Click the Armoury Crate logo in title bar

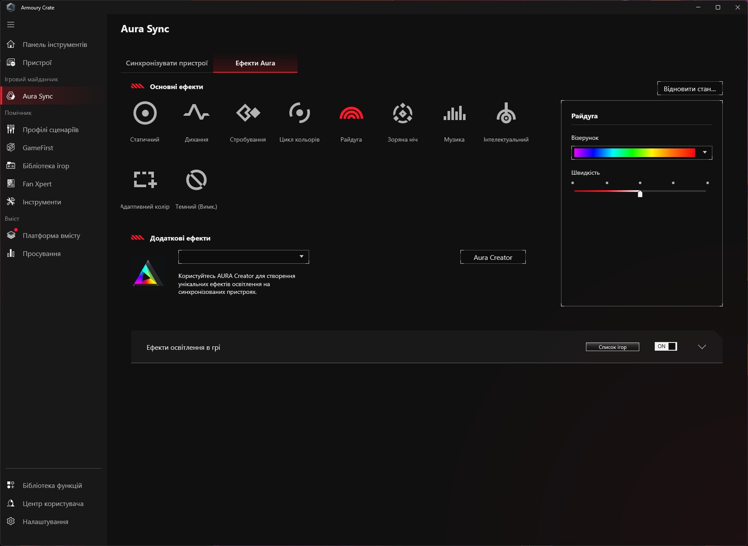pos(11,7)
